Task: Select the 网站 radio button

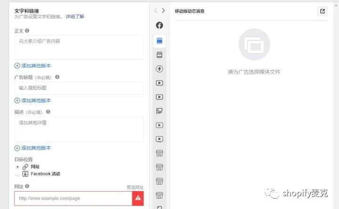Action: (x=17, y=167)
